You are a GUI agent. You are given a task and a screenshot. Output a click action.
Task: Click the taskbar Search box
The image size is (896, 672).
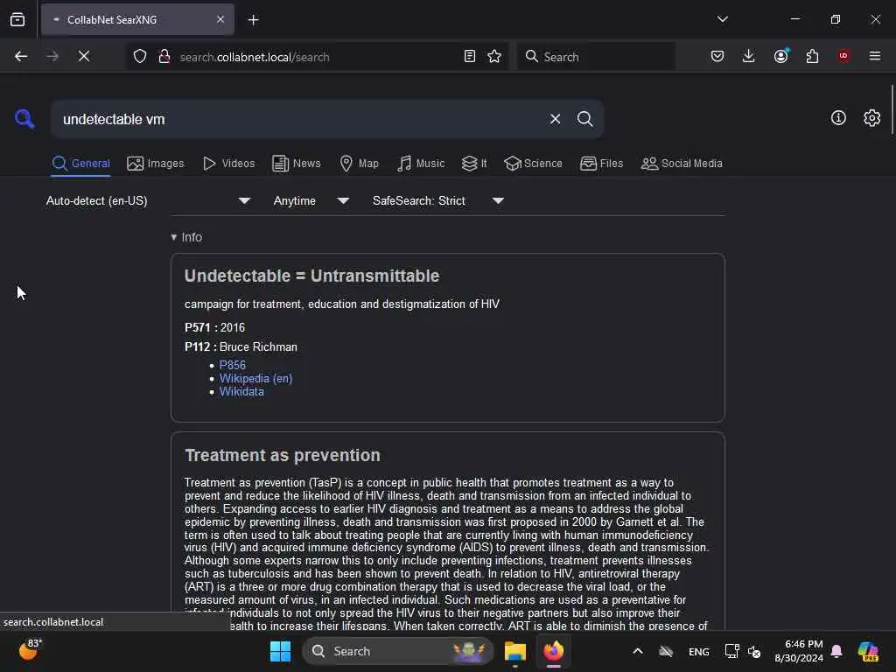[x=398, y=651]
